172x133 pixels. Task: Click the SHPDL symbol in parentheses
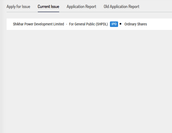(x=102, y=24)
